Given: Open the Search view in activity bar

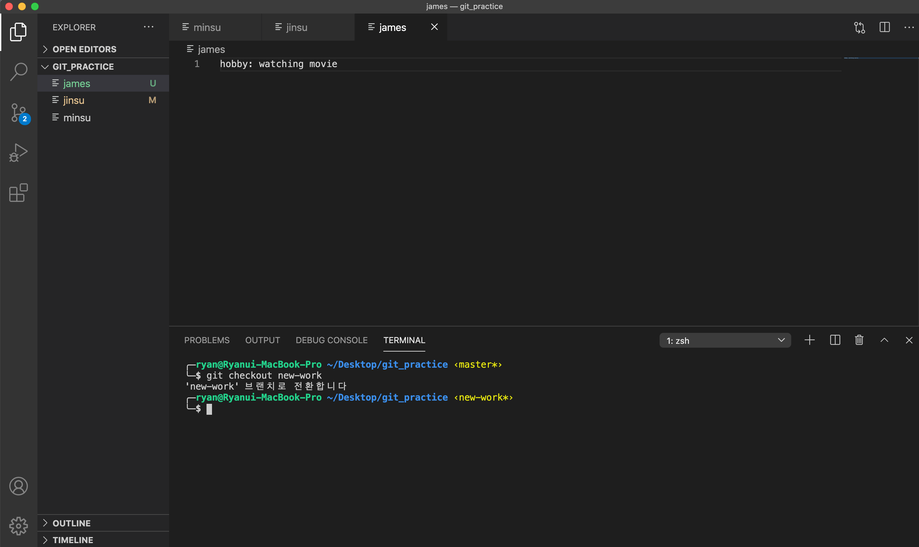Looking at the screenshot, I should point(18,72).
